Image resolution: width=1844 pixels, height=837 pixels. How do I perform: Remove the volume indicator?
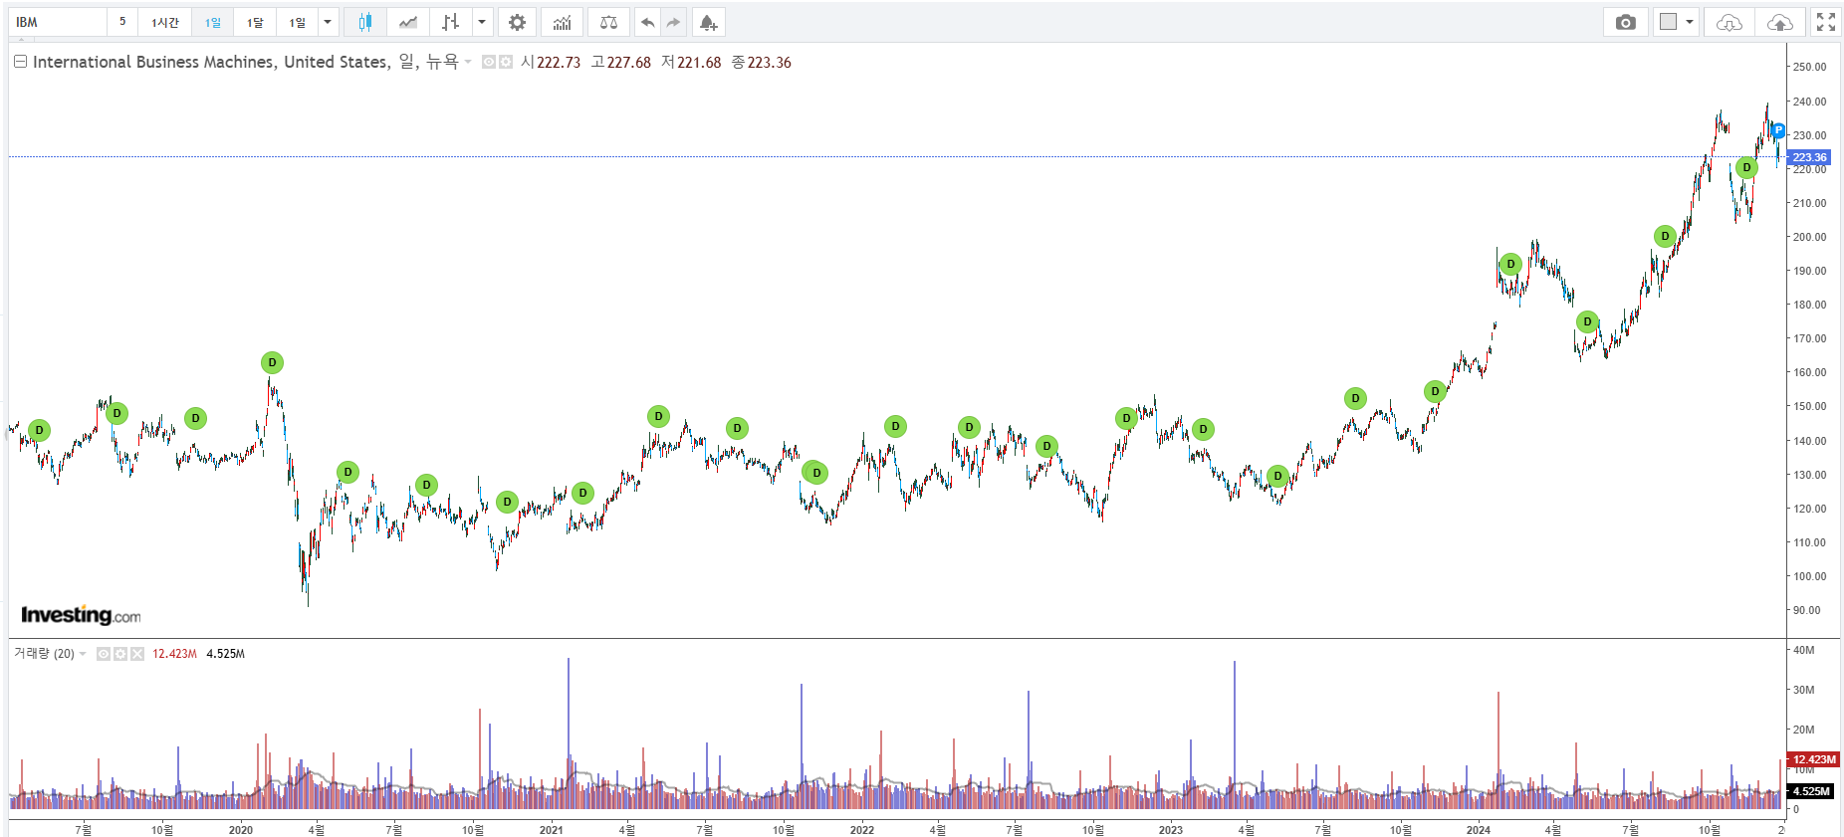point(137,654)
